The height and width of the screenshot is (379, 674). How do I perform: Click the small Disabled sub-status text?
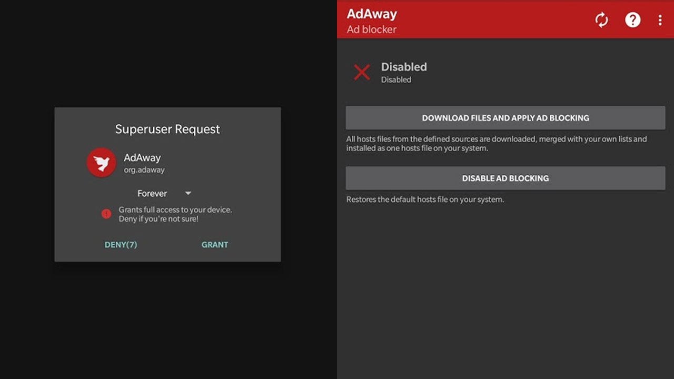click(396, 79)
